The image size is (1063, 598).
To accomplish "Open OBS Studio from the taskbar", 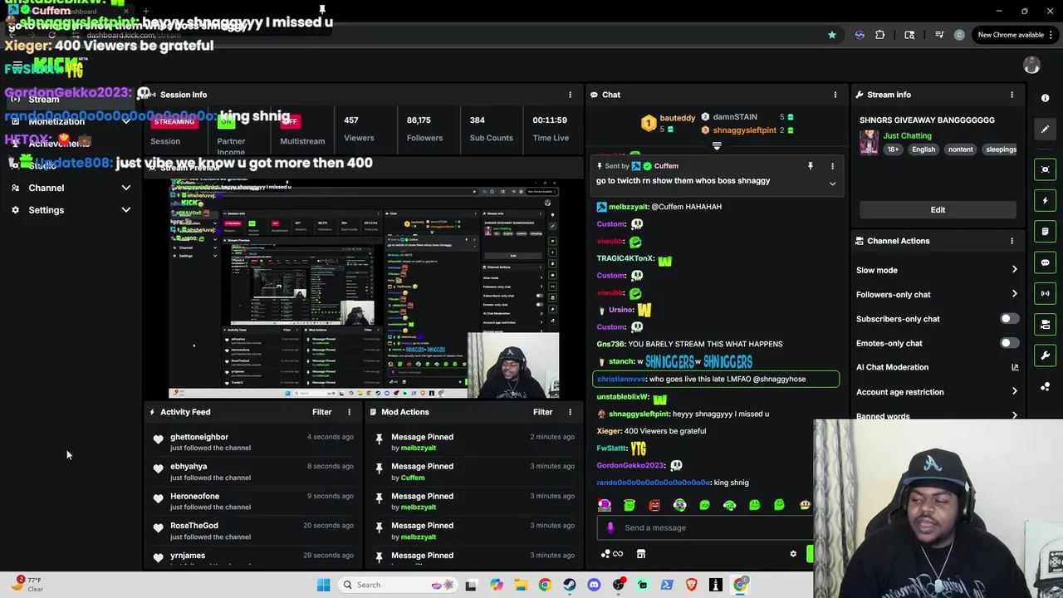I will 619,585.
